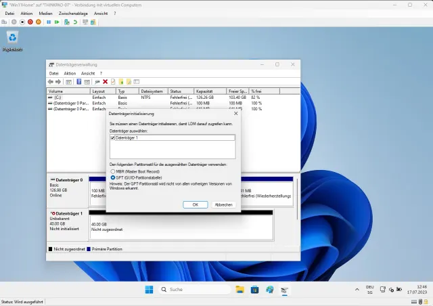Image resolution: width=433 pixels, height=306 pixels.
Task: Open the Medien menu in VM window
Action: pyautogui.click(x=45, y=13)
